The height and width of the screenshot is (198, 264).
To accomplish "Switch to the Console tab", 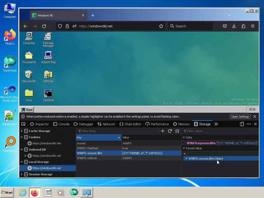I will pos(61,124).
